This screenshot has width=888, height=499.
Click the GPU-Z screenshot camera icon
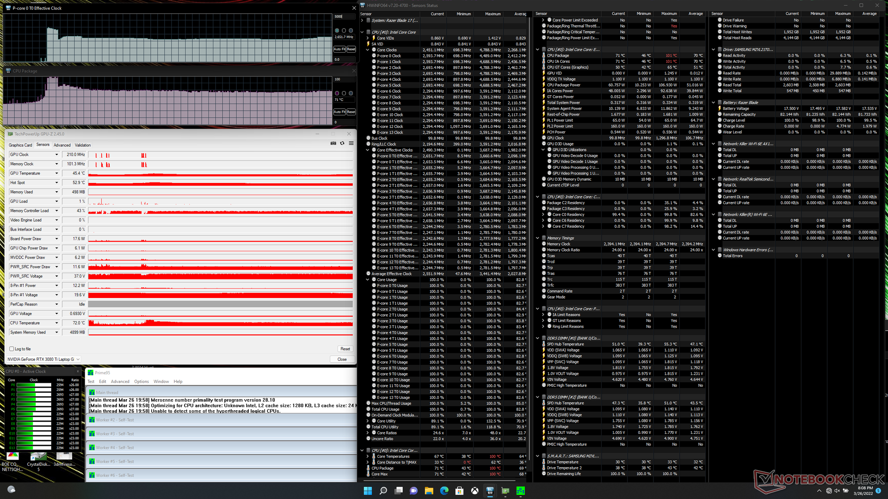pyautogui.click(x=333, y=143)
